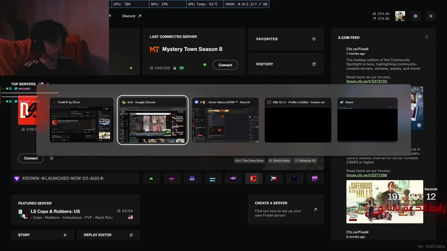Select the highlighted red server icon
This screenshot has height=251, width=447.
(x=254, y=178)
